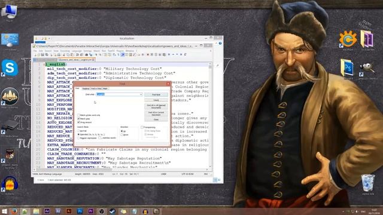Open the Language menu in Notepad++

[x=77, y=51]
